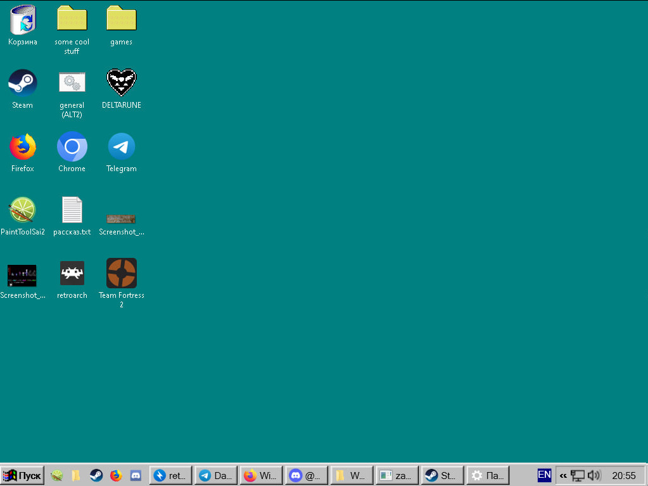The height and width of the screenshot is (486, 648).
Task: Select the рассказ.txt text file
Action: click(x=72, y=210)
